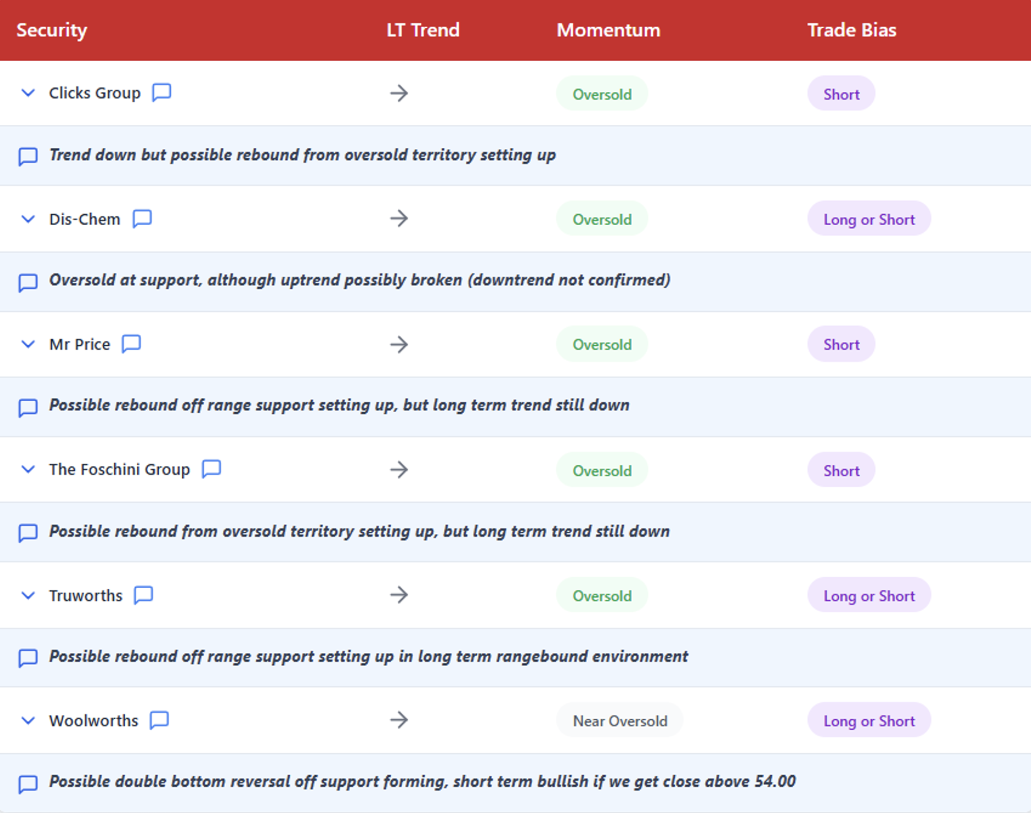Open Mr Price comment bubble icon
Image resolution: width=1031 pixels, height=813 pixels.
pos(131,344)
